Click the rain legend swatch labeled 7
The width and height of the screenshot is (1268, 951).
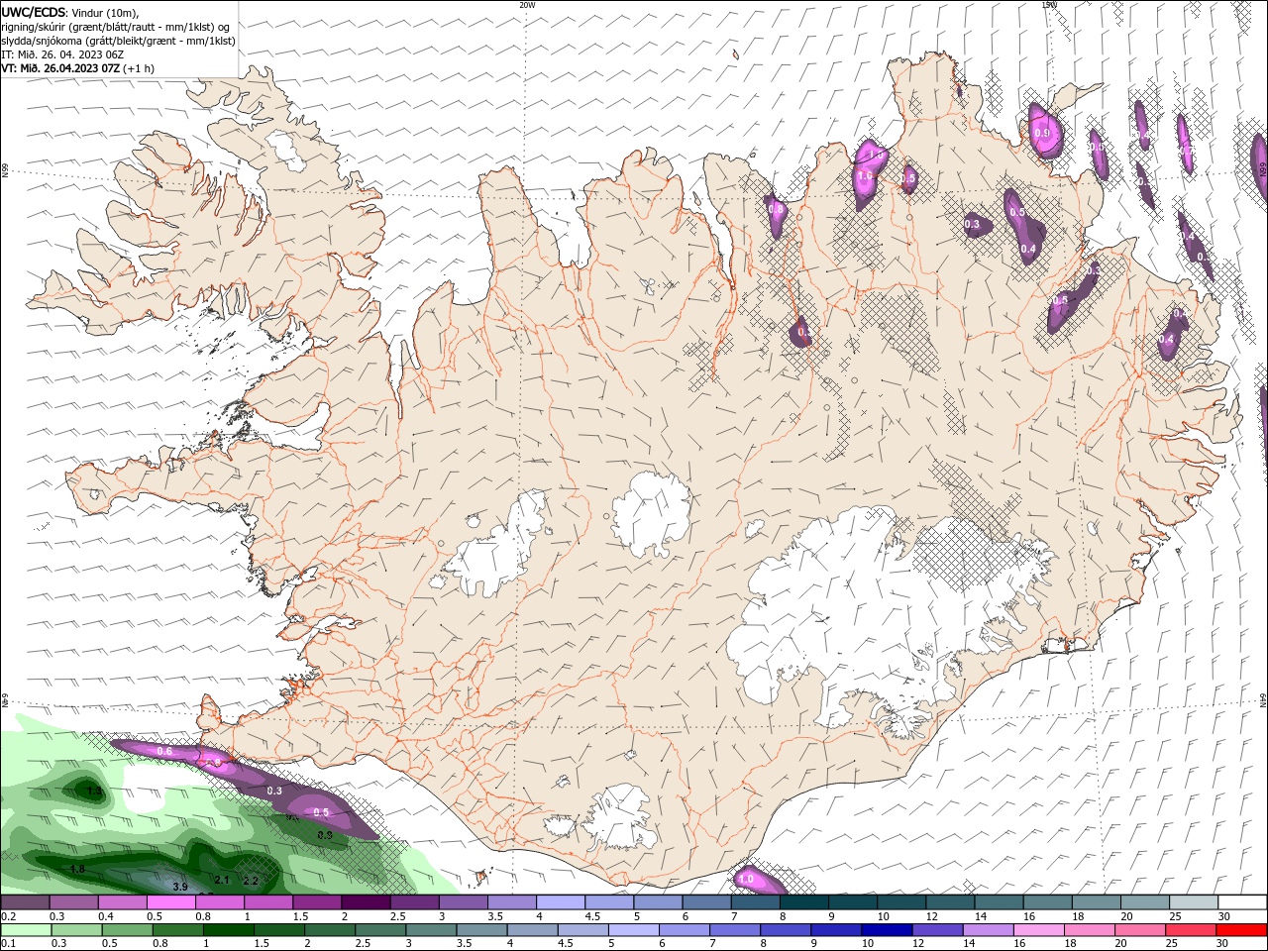(x=735, y=930)
